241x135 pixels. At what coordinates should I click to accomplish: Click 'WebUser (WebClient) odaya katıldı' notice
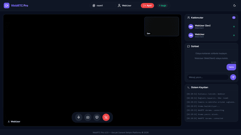211,58
